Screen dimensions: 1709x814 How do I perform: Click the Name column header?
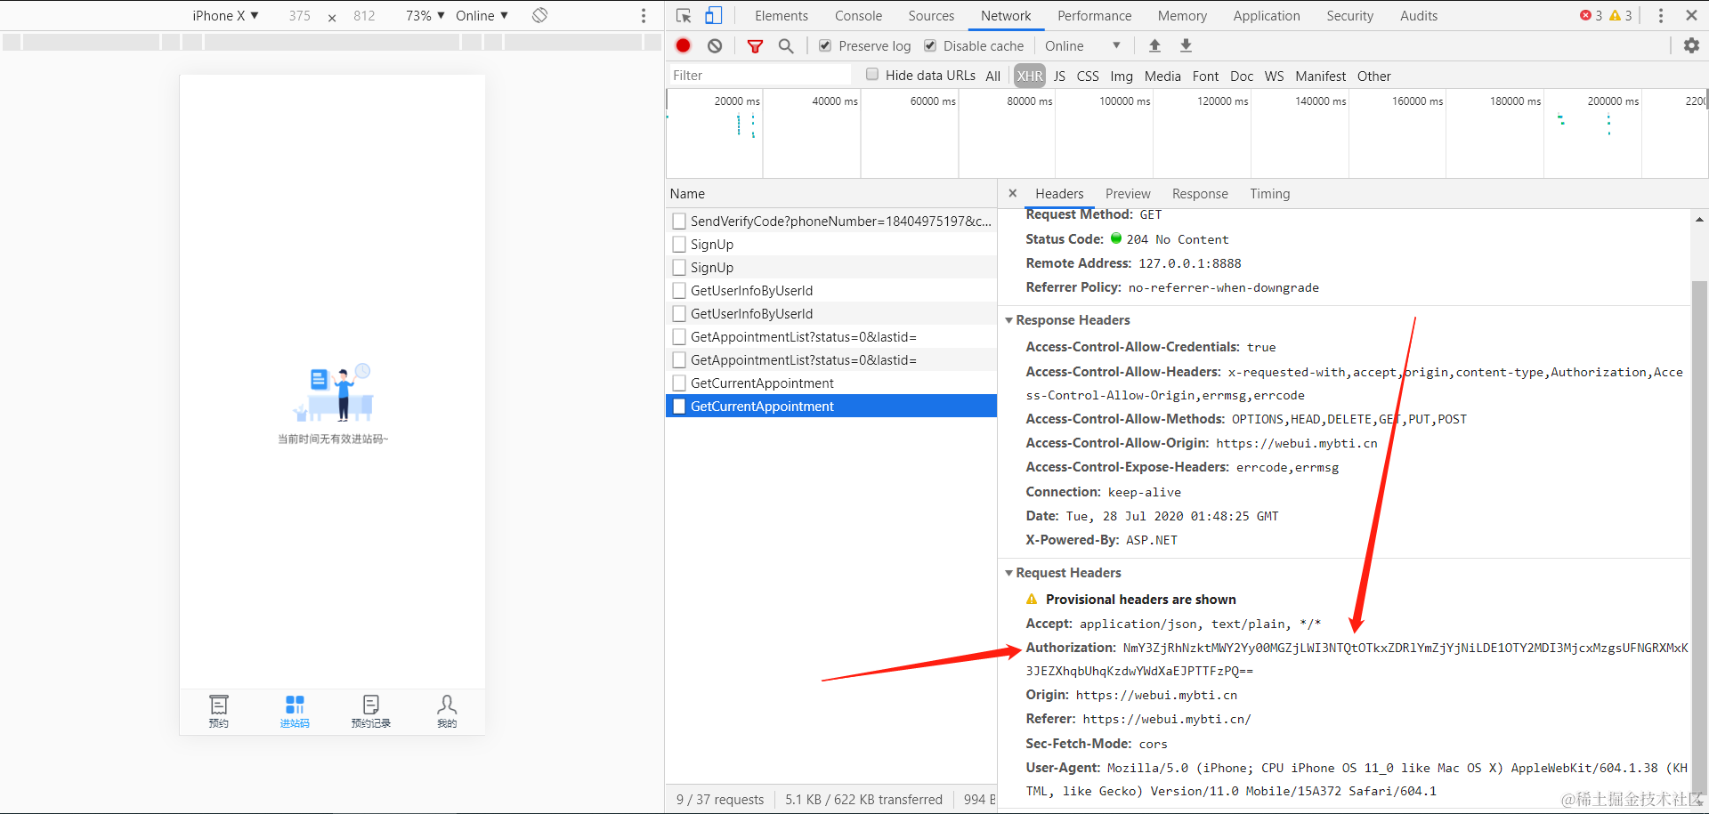(831, 193)
